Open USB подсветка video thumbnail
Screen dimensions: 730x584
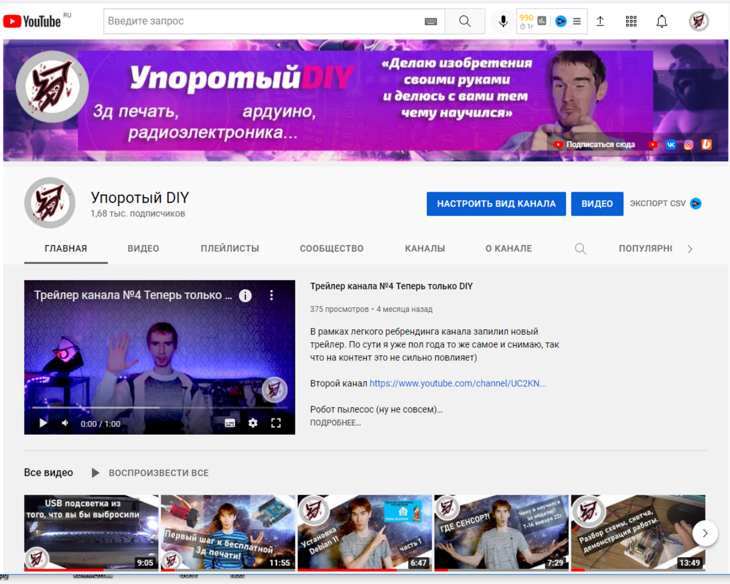(x=91, y=532)
